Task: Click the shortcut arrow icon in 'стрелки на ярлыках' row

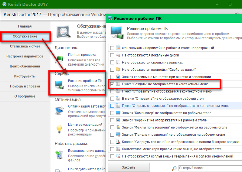Action: [118, 62]
